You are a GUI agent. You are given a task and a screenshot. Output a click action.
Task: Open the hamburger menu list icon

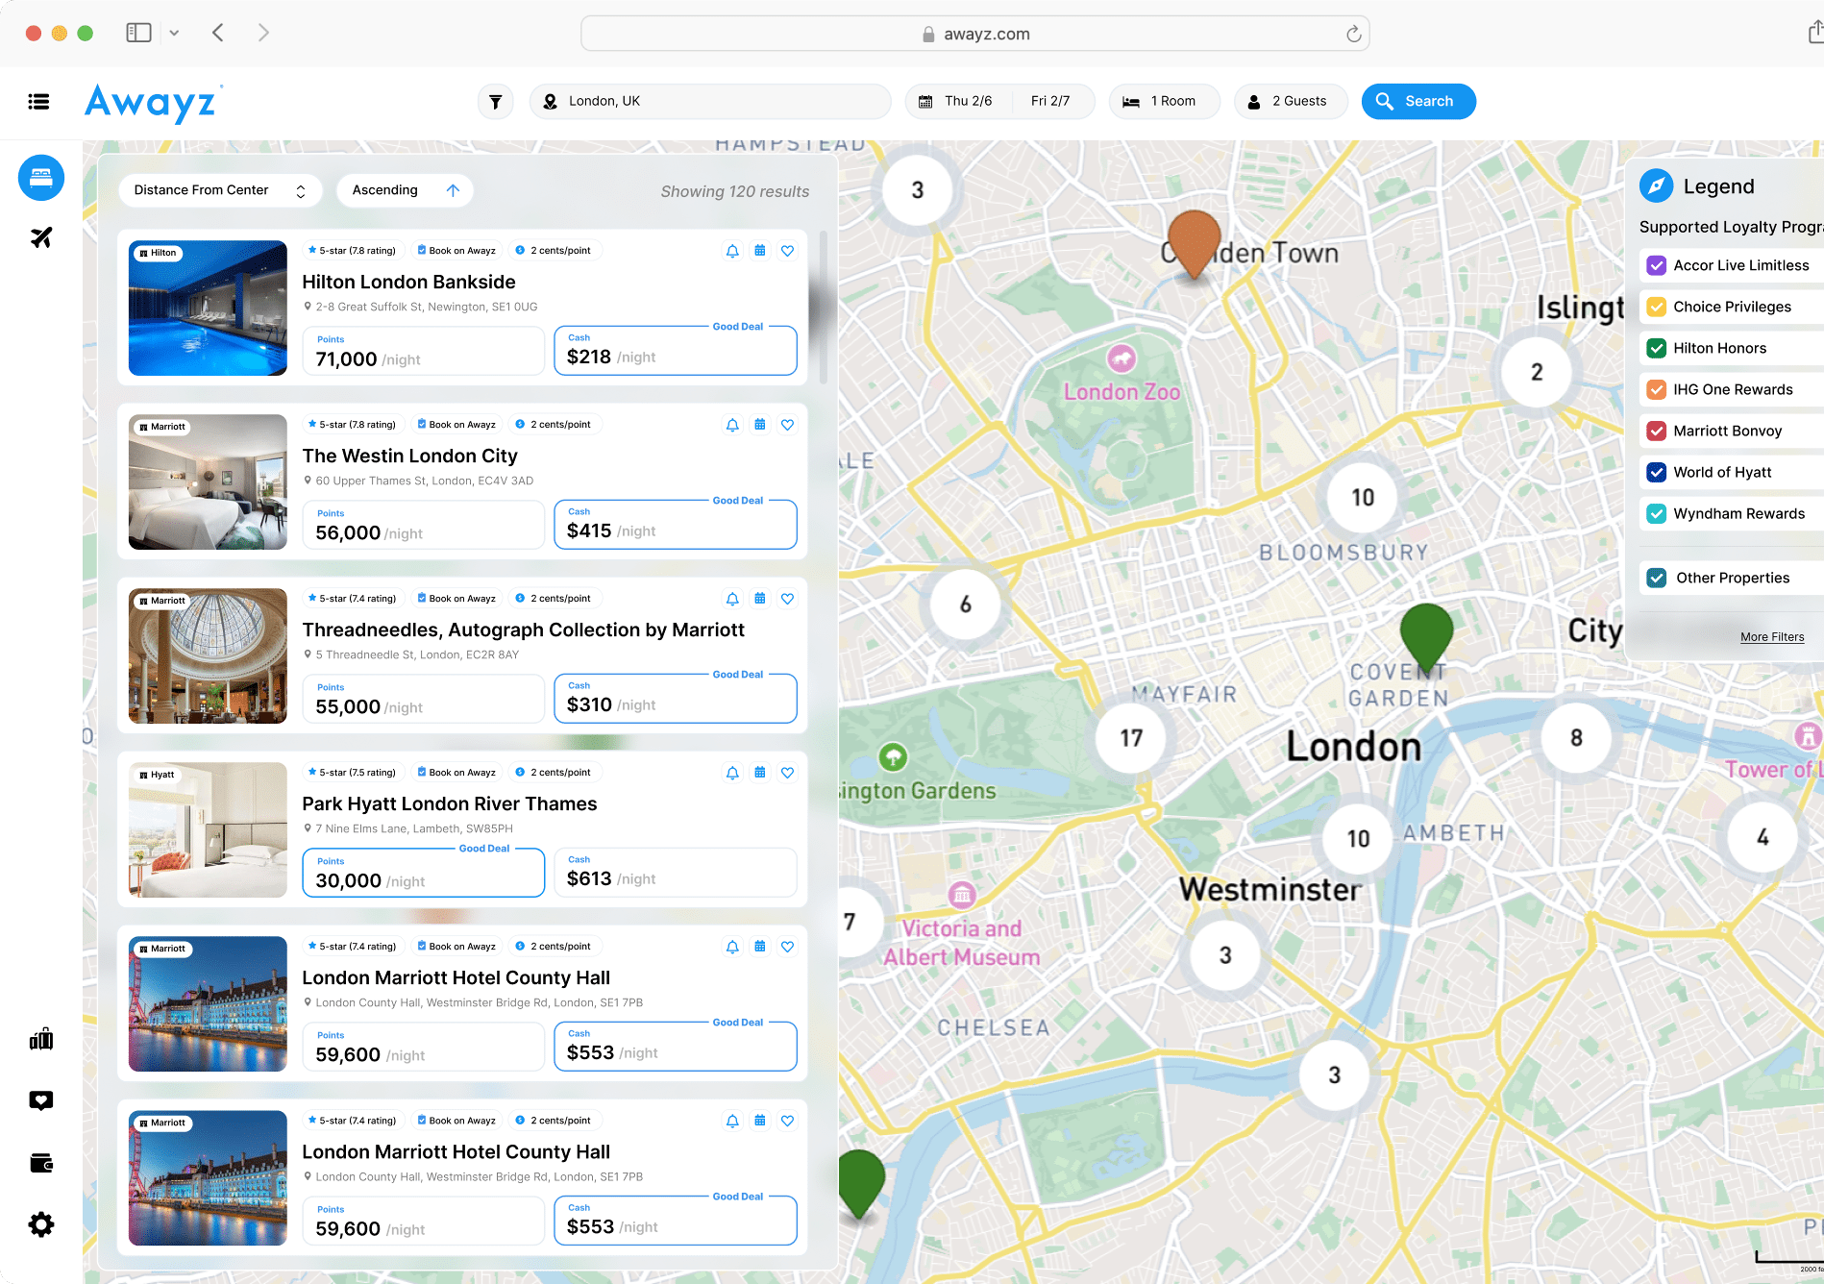[x=39, y=102]
